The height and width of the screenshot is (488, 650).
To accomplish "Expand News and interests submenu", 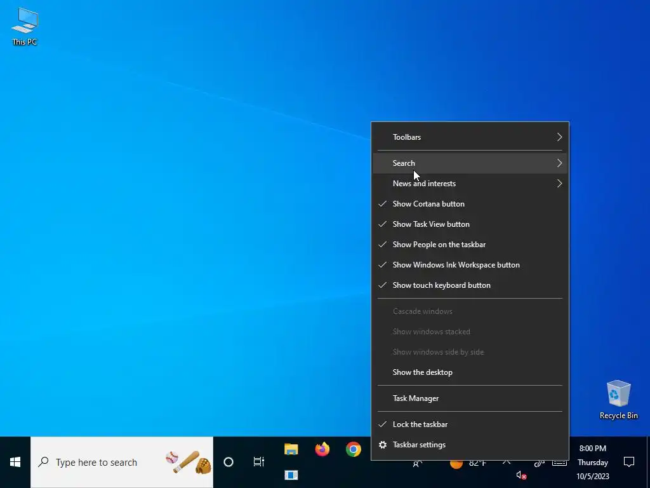I will (x=470, y=184).
